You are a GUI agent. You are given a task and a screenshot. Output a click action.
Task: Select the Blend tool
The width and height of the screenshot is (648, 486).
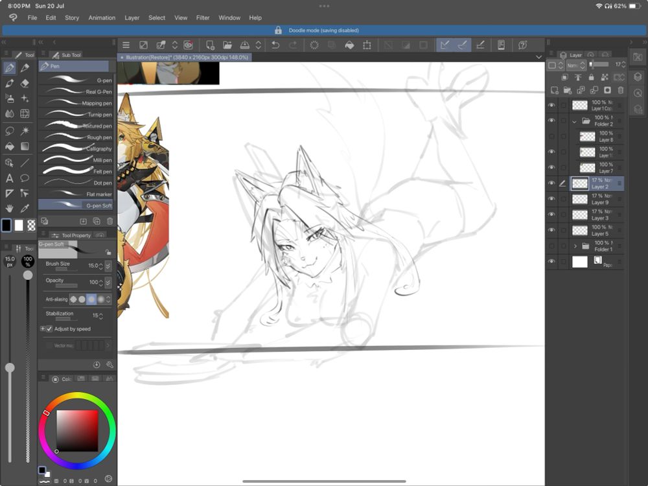click(x=10, y=113)
